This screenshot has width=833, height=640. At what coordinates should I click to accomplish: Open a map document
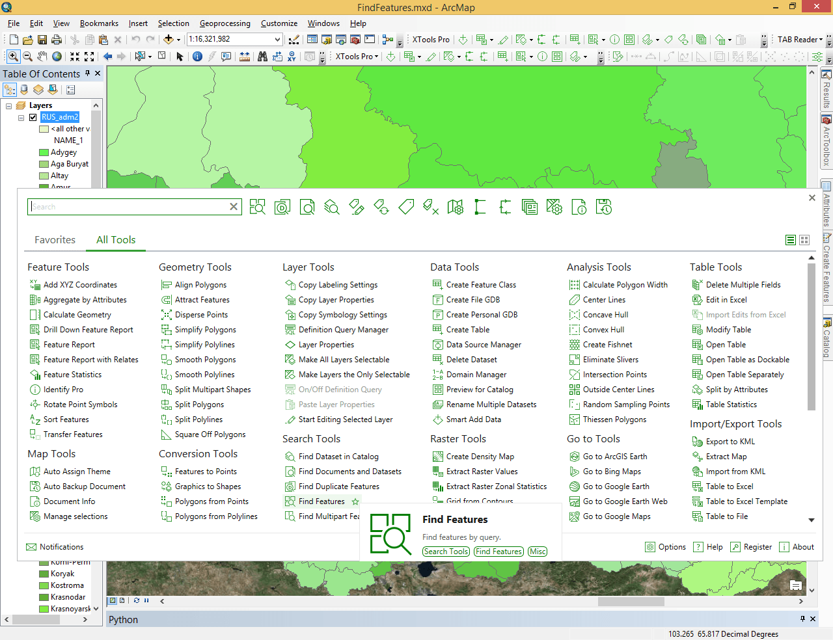click(x=27, y=40)
